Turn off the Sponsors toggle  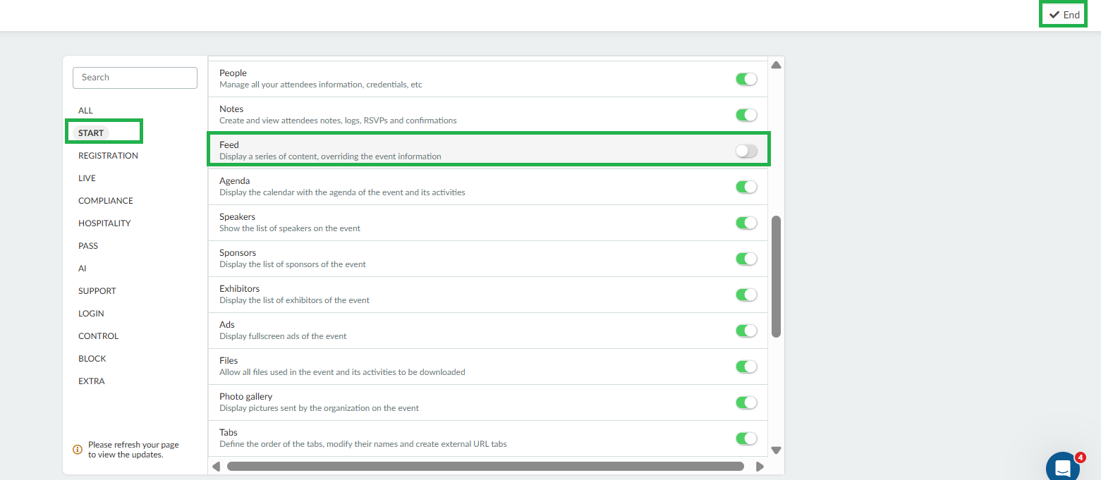pyautogui.click(x=746, y=259)
